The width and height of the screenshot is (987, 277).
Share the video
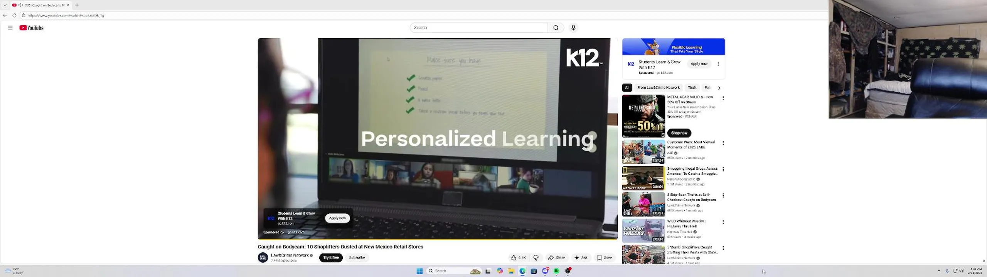tap(556, 258)
